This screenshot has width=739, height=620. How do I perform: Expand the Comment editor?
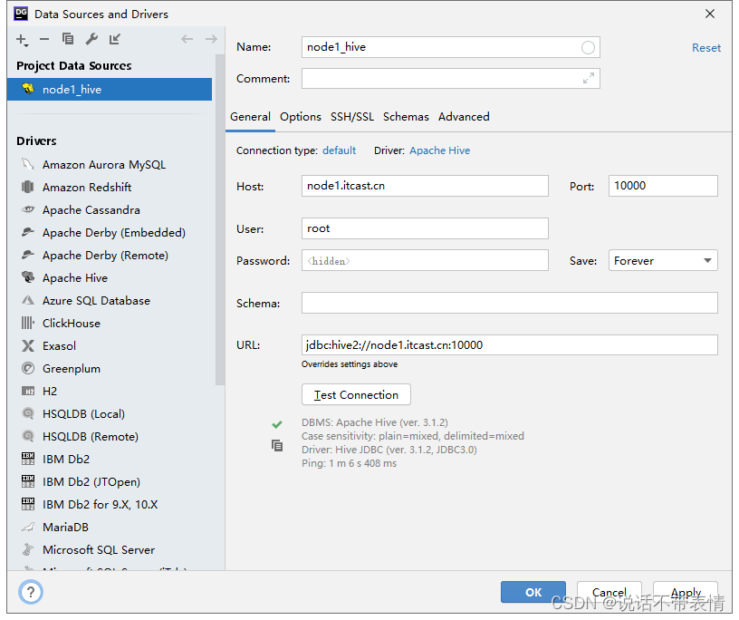pyautogui.click(x=590, y=78)
